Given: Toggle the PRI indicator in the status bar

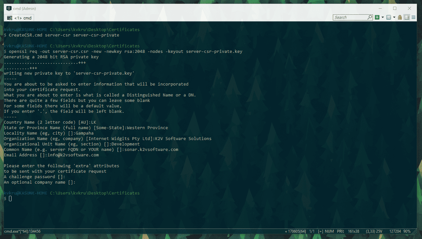Looking at the screenshot, I should [x=340, y=231].
